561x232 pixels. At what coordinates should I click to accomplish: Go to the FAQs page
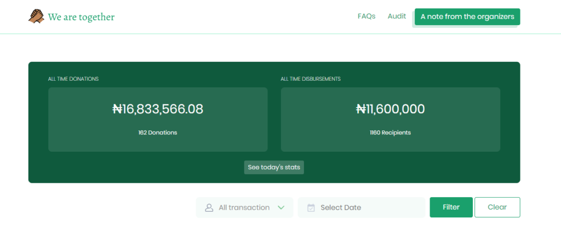[367, 16]
